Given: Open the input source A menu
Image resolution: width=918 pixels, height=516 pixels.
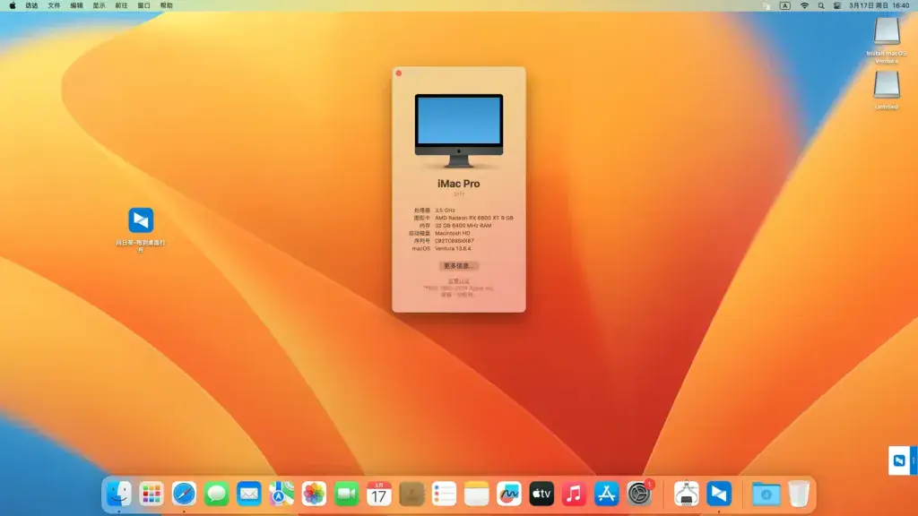Looking at the screenshot, I should (x=785, y=5).
